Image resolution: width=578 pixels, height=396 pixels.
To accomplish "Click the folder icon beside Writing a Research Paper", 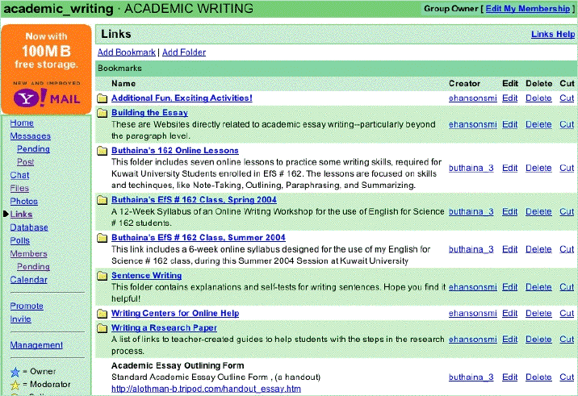I will pos(102,328).
